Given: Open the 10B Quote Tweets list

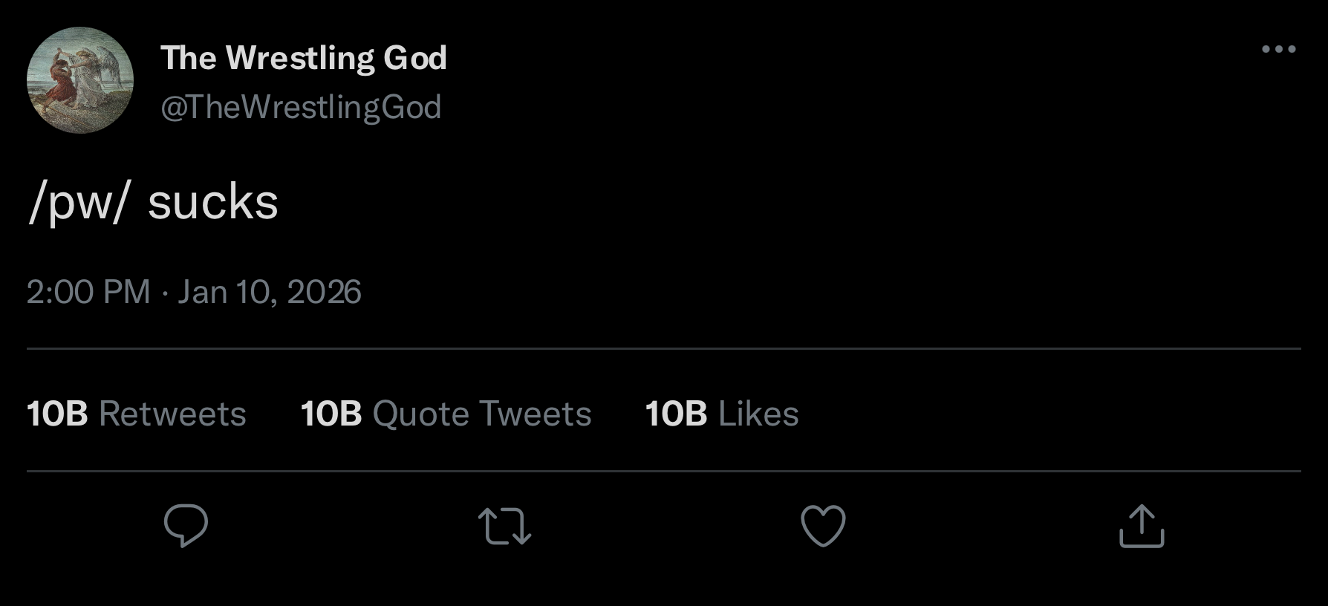Looking at the screenshot, I should (x=446, y=414).
